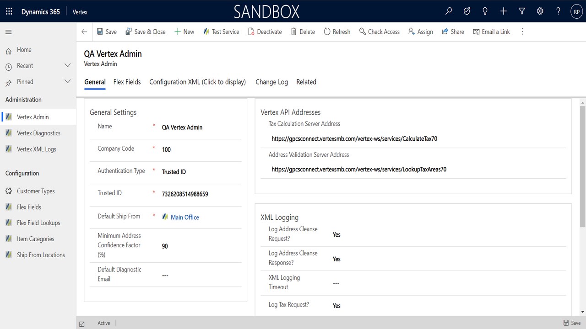Open Customer Types in sidebar
The height and width of the screenshot is (329, 586).
click(x=38, y=191)
